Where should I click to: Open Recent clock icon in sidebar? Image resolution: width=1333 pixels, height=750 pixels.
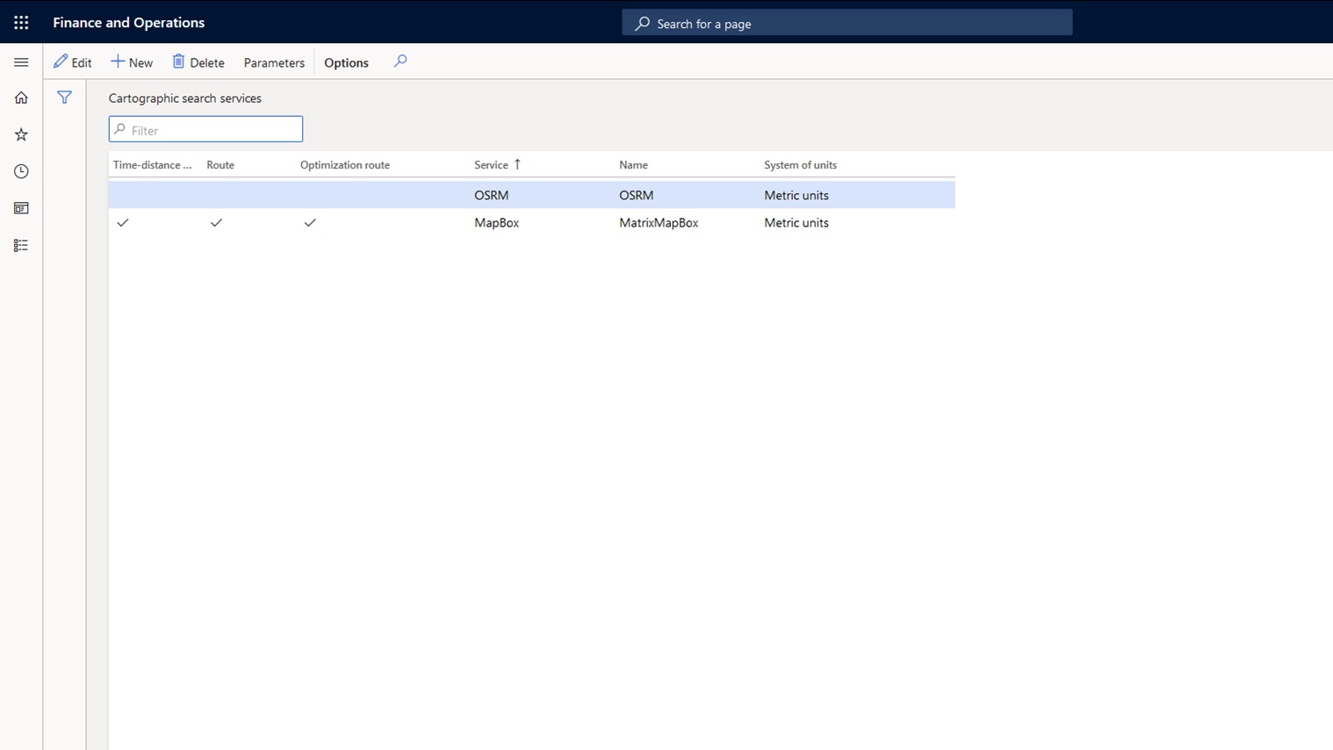21,172
